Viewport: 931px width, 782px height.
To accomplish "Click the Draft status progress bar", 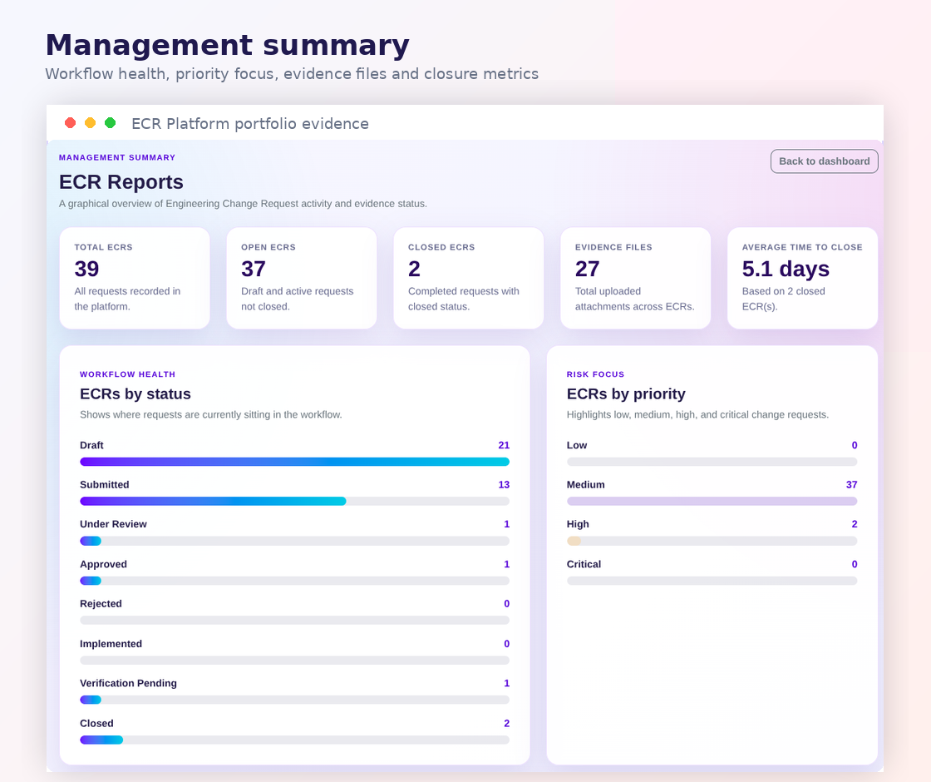I will (x=294, y=462).
